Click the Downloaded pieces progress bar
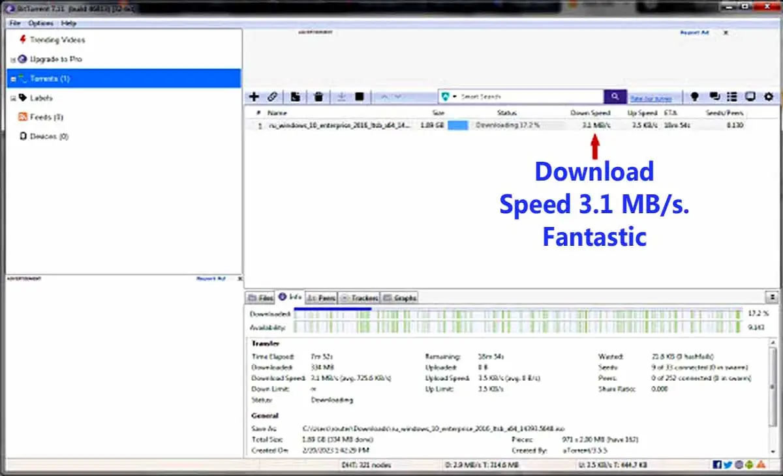The image size is (783, 476). [518, 314]
